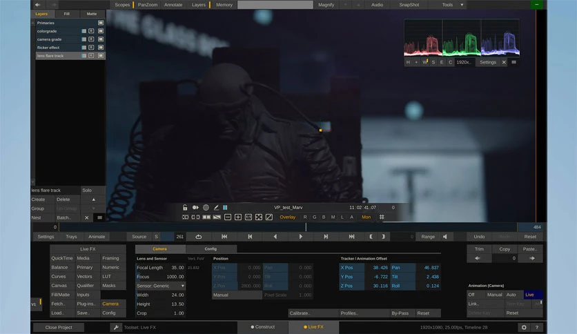The height and width of the screenshot is (334, 577).
Task: Click the loop playback icon
Action: 198,237
